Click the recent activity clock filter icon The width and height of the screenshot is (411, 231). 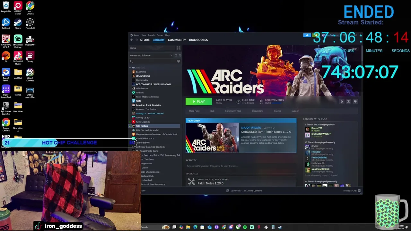[176, 55]
